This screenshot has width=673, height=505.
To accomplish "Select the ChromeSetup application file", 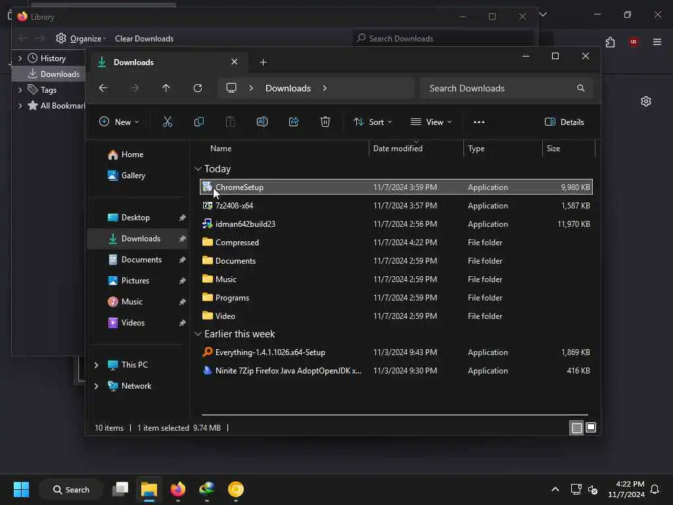I will click(396, 187).
